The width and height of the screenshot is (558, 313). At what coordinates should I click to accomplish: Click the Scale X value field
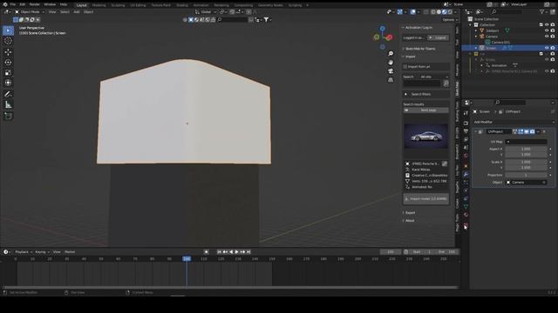click(x=526, y=162)
